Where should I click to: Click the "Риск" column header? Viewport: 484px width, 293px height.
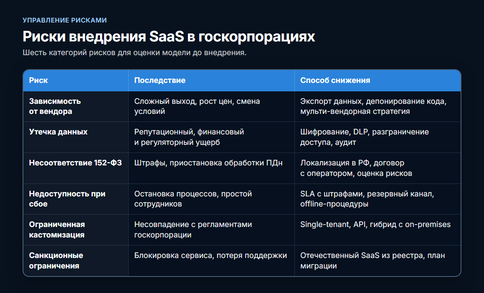[38, 80]
